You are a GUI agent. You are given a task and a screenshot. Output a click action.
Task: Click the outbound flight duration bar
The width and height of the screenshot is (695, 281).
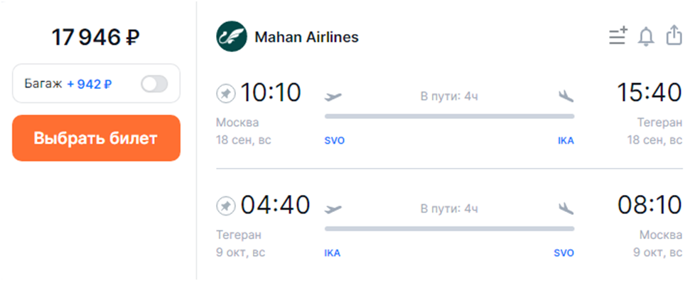(449, 116)
